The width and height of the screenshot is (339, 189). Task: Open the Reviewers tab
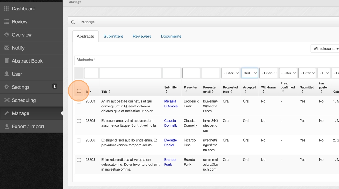[x=142, y=36]
